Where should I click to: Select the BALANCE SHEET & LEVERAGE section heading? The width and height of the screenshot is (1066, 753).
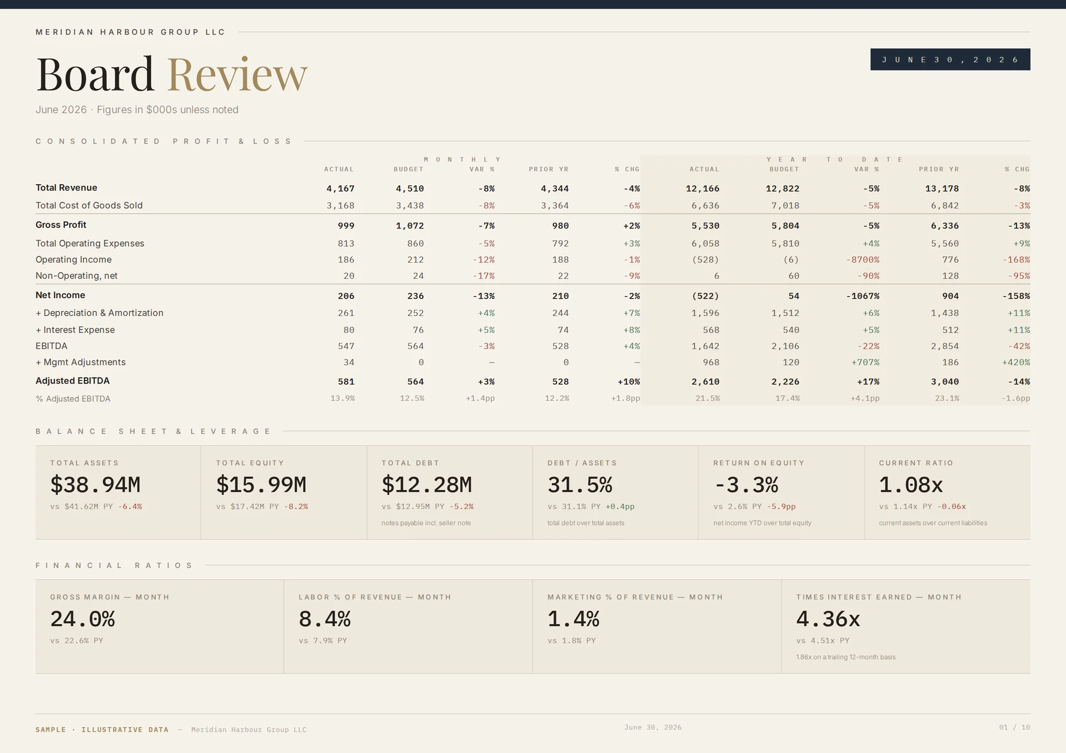pos(153,431)
